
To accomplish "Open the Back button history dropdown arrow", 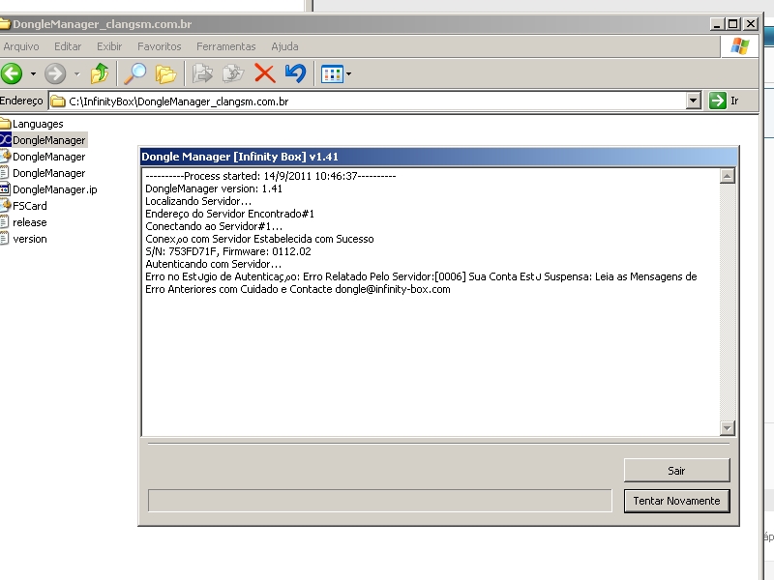I will (33, 74).
